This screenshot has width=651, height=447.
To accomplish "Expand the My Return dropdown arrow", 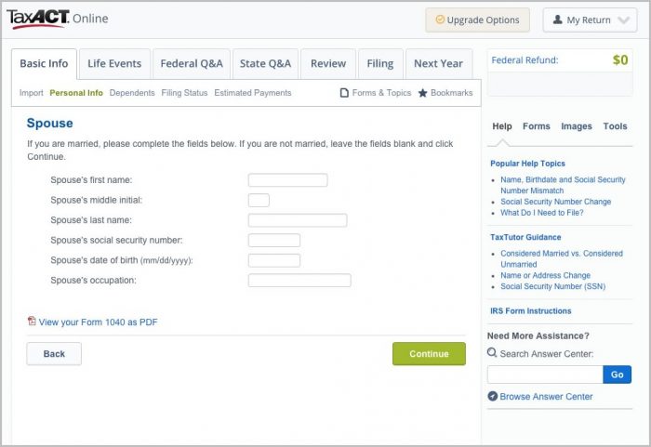I will click(623, 20).
